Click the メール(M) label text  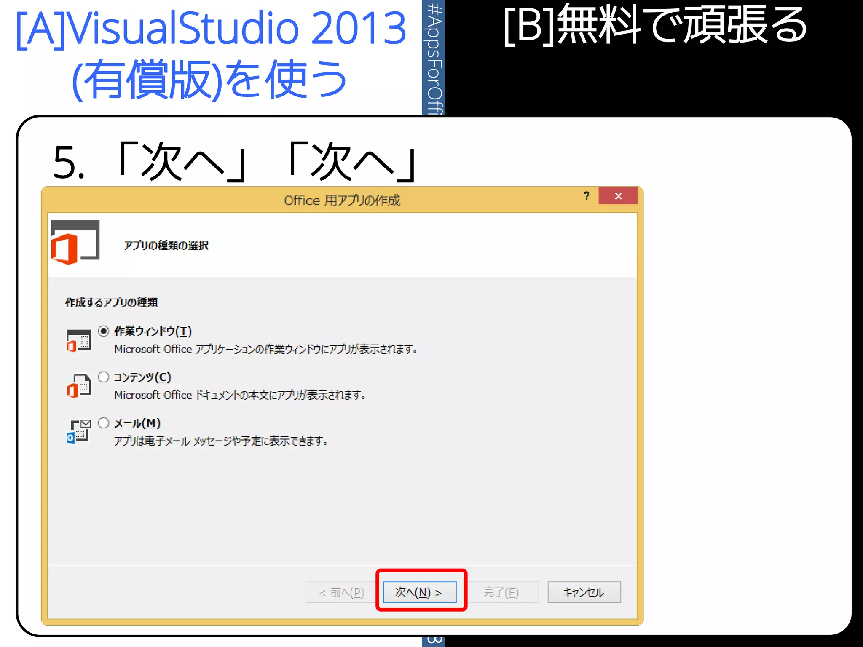pos(137,423)
